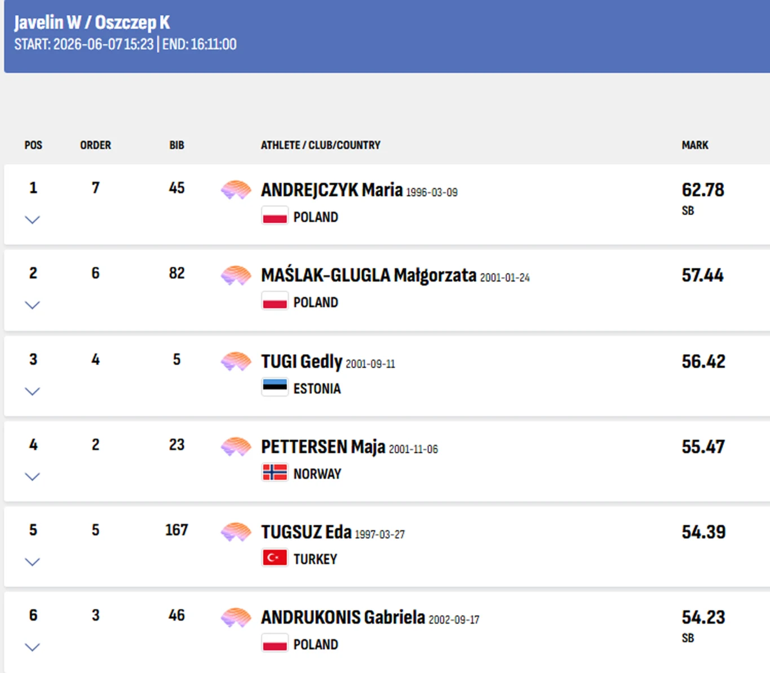Open athlete TUGSUZ Eda name link
This screenshot has width=770, height=673.
306,532
